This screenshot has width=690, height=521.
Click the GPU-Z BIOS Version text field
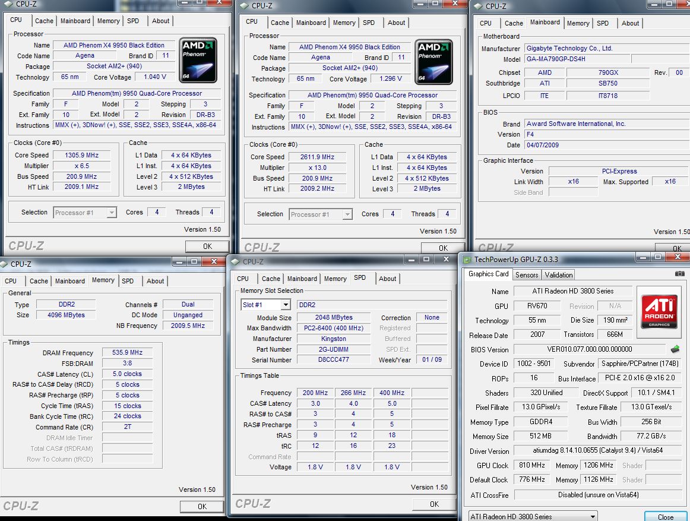[x=589, y=349]
